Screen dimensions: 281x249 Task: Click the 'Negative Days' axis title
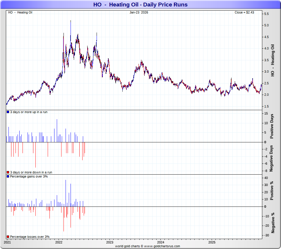[271, 158]
